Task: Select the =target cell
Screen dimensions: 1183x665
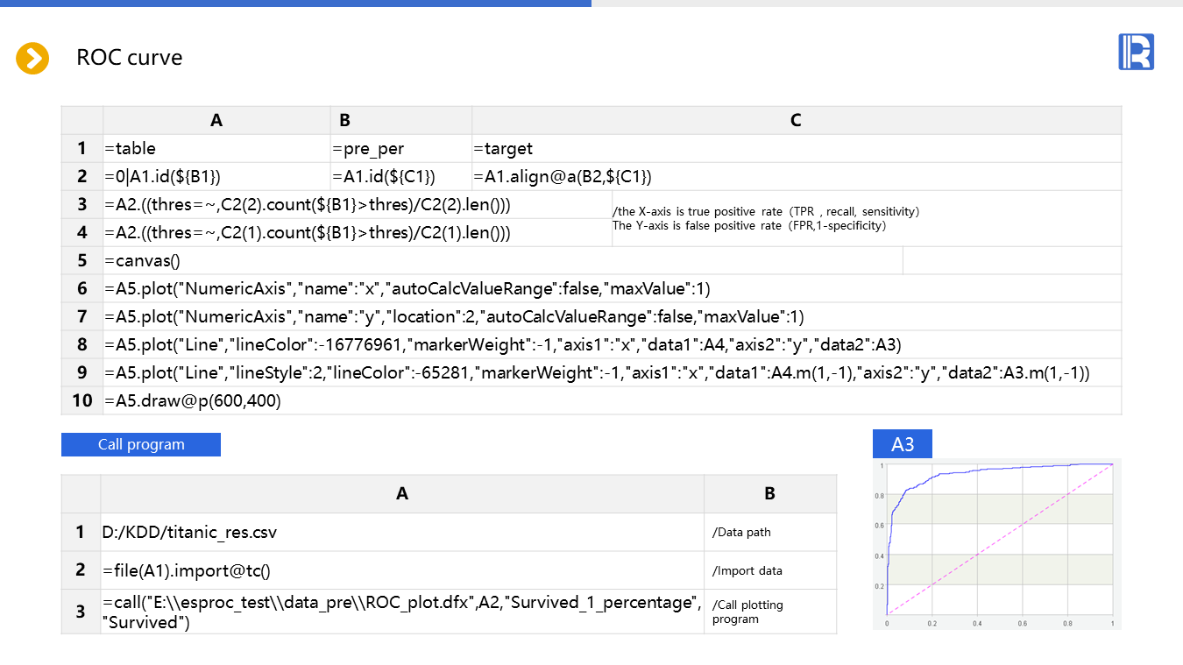Action: coord(796,148)
